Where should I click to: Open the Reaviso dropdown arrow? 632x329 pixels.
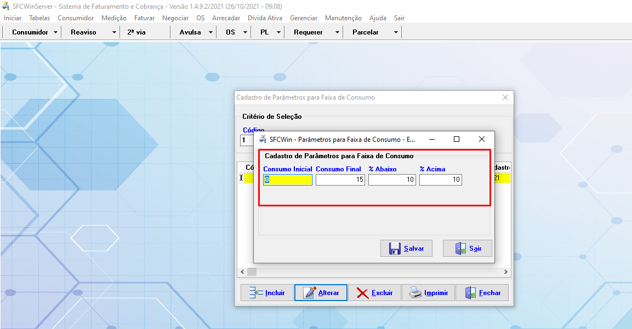114,32
